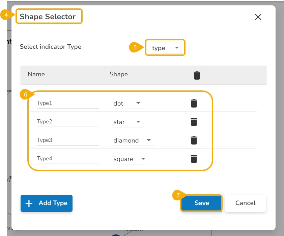Delete the Type2 row with trash icon
The width and height of the screenshot is (284, 236).
click(x=194, y=122)
